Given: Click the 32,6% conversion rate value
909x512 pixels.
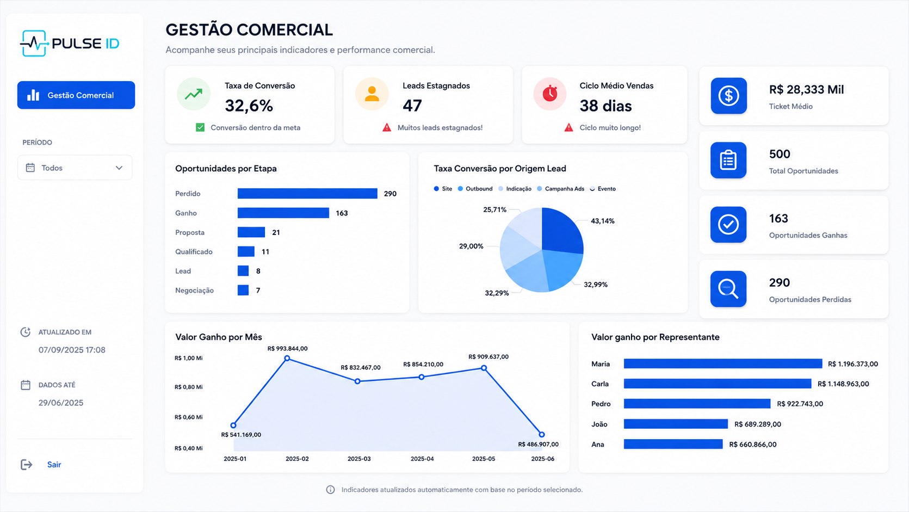Looking at the screenshot, I should click(249, 106).
